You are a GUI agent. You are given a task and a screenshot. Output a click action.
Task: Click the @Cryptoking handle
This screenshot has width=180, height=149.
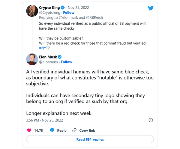49,13
